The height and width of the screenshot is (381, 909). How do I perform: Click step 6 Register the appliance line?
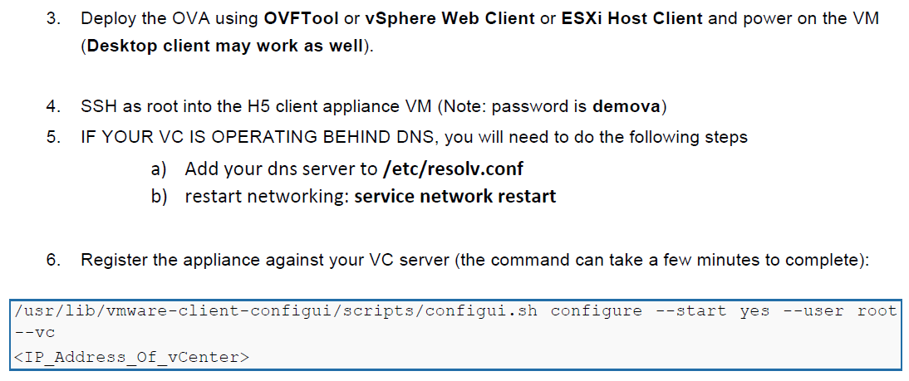coord(458,260)
